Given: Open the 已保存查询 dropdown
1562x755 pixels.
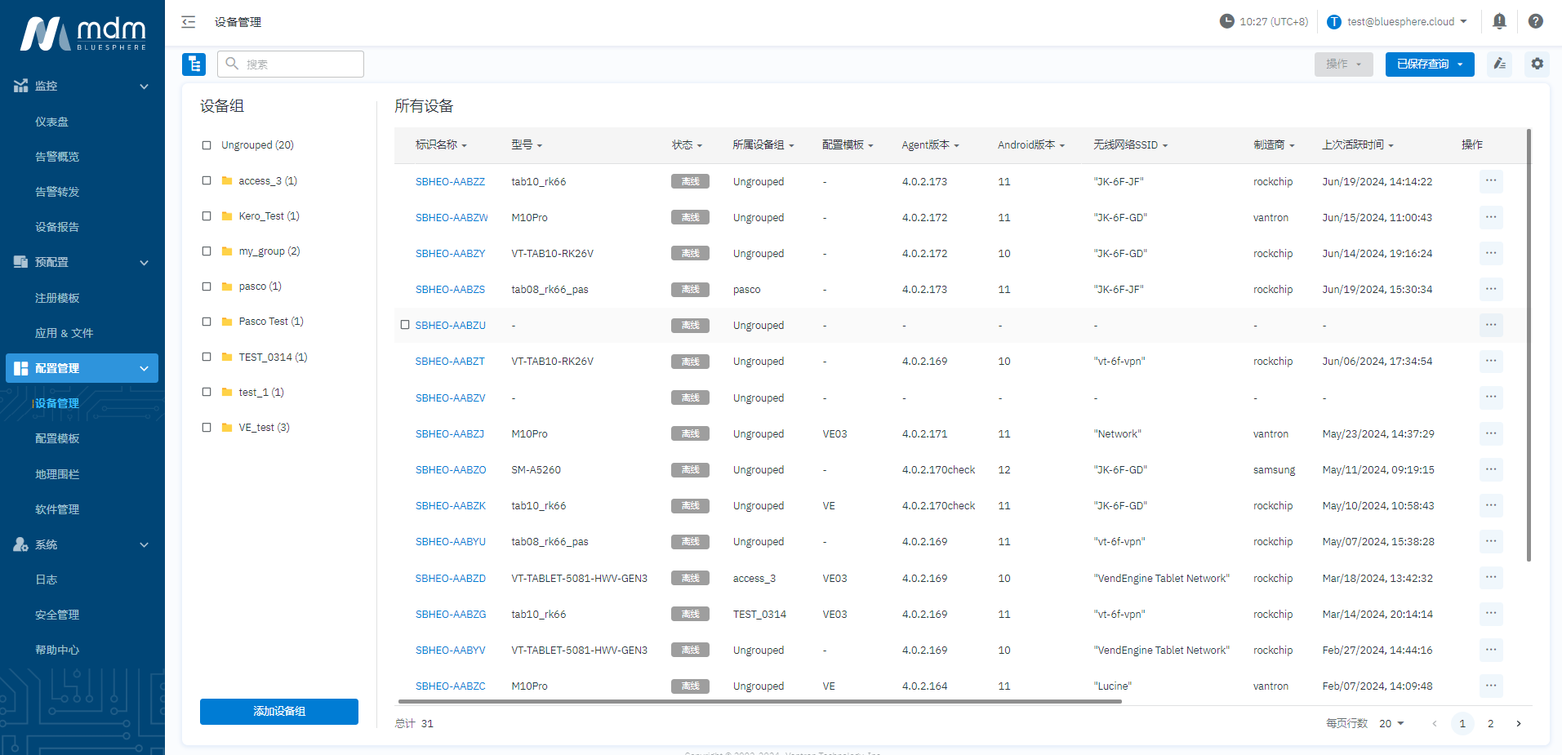Looking at the screenshot, I should pos(1429,64).
